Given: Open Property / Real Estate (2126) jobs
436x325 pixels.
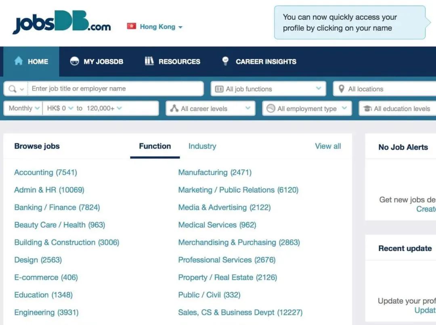Looking at the screenshot, I should pos(228,277).
